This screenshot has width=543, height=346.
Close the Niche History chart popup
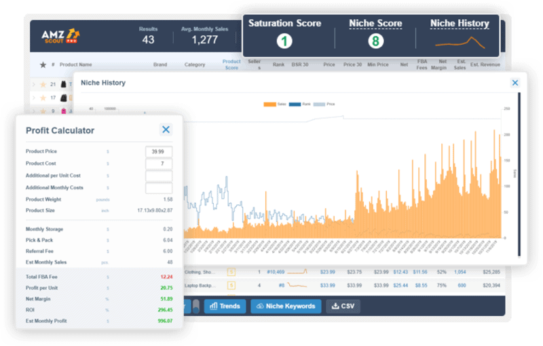coord(514,83)
